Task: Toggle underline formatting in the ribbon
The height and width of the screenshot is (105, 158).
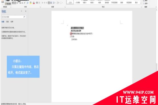Action: coord(17,3)
